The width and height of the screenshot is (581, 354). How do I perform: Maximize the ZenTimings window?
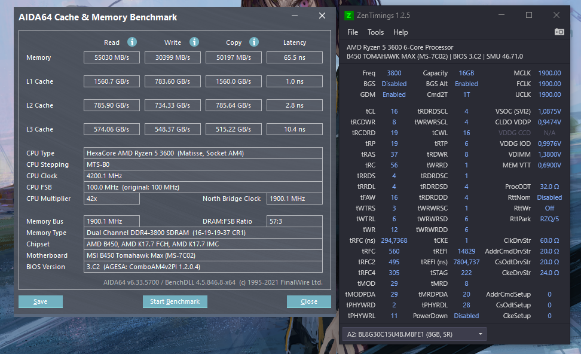coord(529,15)
